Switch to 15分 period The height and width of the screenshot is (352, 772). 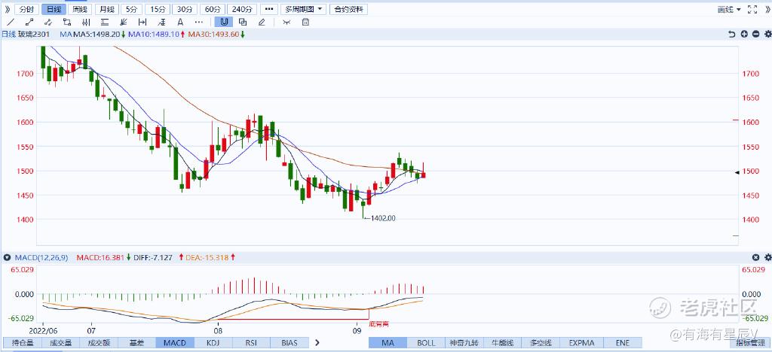coord(158,9)
